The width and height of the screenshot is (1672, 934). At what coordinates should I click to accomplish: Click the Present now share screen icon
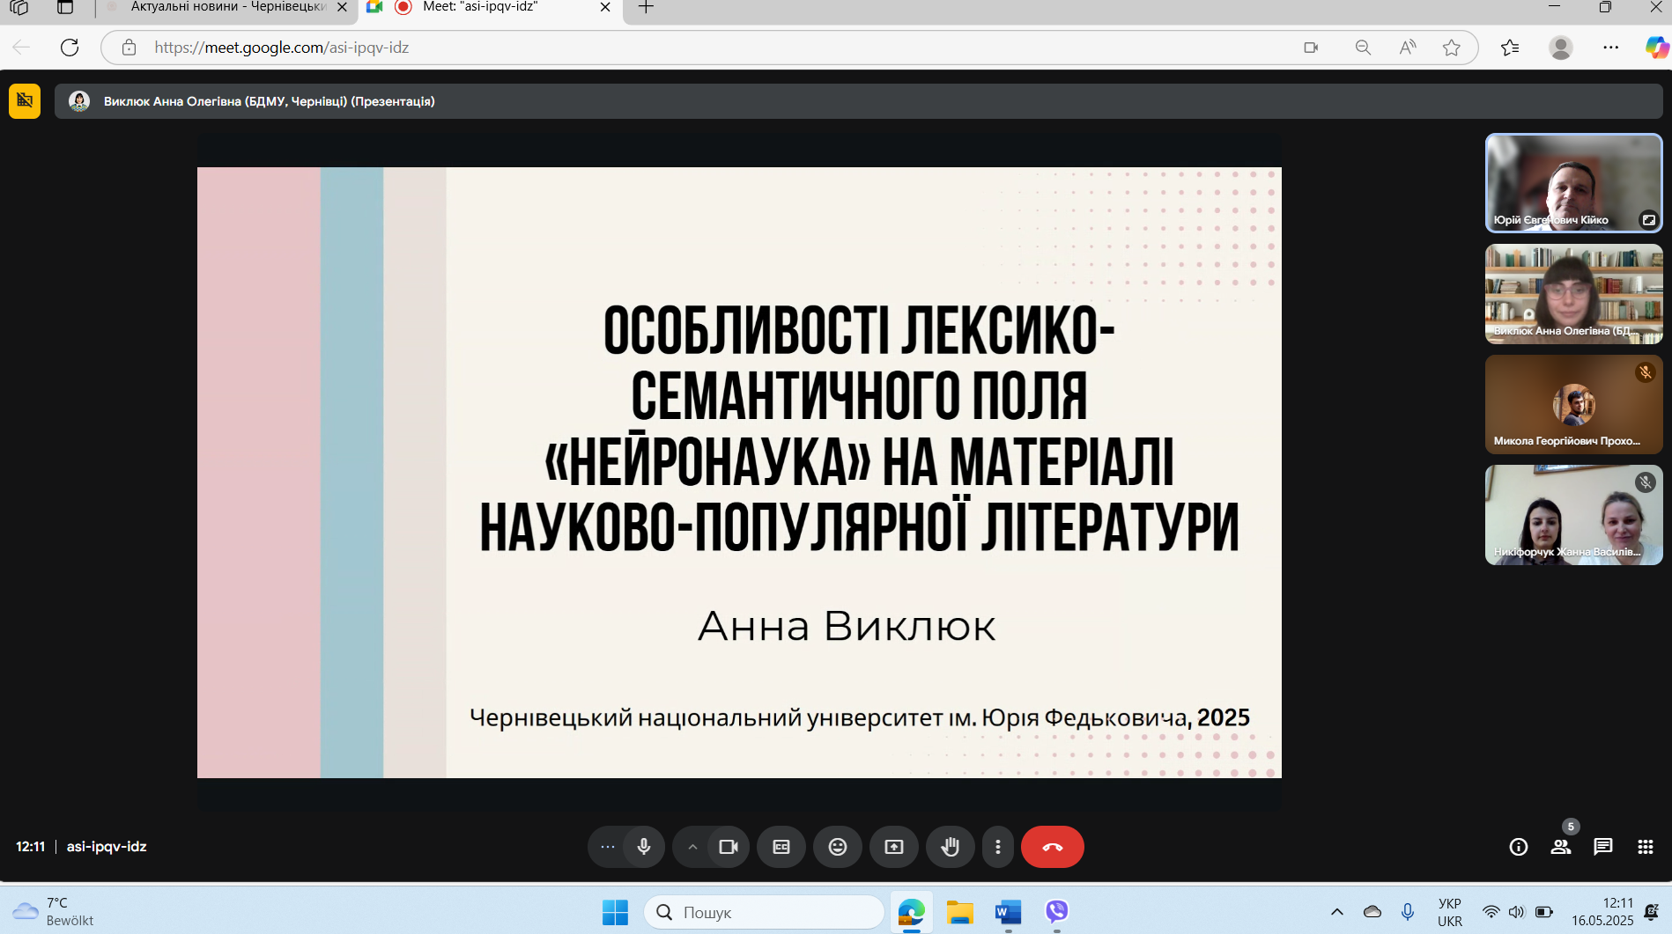click(x=893, y=847)
